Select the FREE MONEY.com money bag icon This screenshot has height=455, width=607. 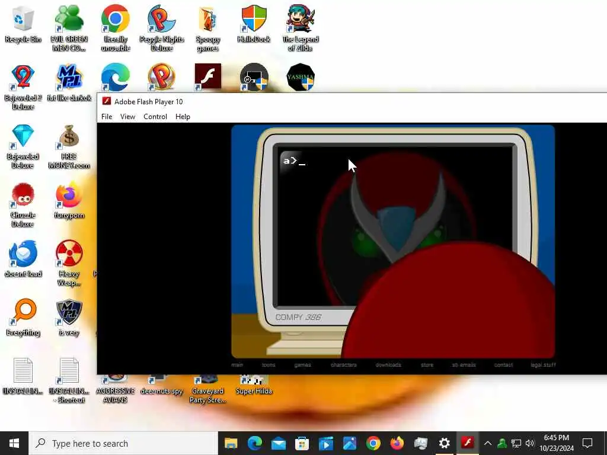[x=69, y=146]
